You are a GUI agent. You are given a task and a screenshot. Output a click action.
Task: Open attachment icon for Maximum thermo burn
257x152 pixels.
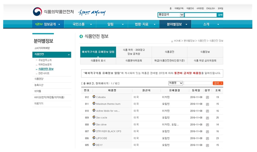(x=207, y=104)
